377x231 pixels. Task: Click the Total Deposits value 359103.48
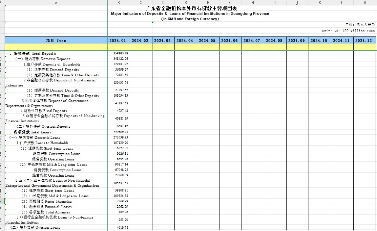point(121,53)
